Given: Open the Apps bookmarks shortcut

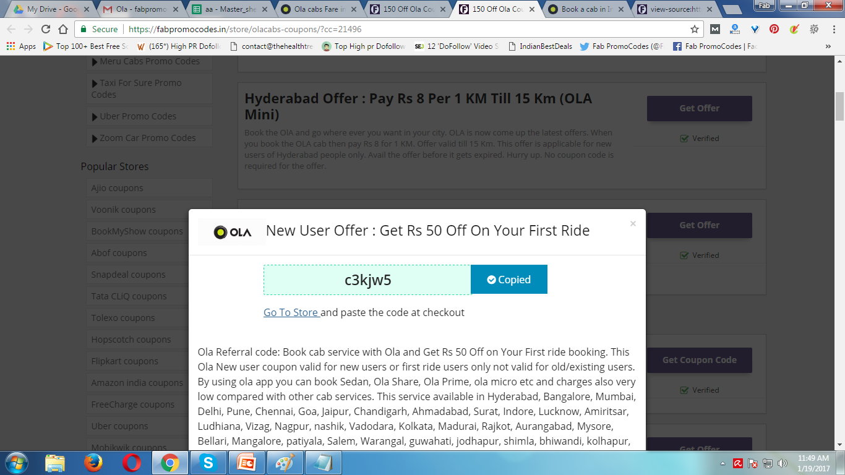Looking at the screenshot, I should 21,46.
